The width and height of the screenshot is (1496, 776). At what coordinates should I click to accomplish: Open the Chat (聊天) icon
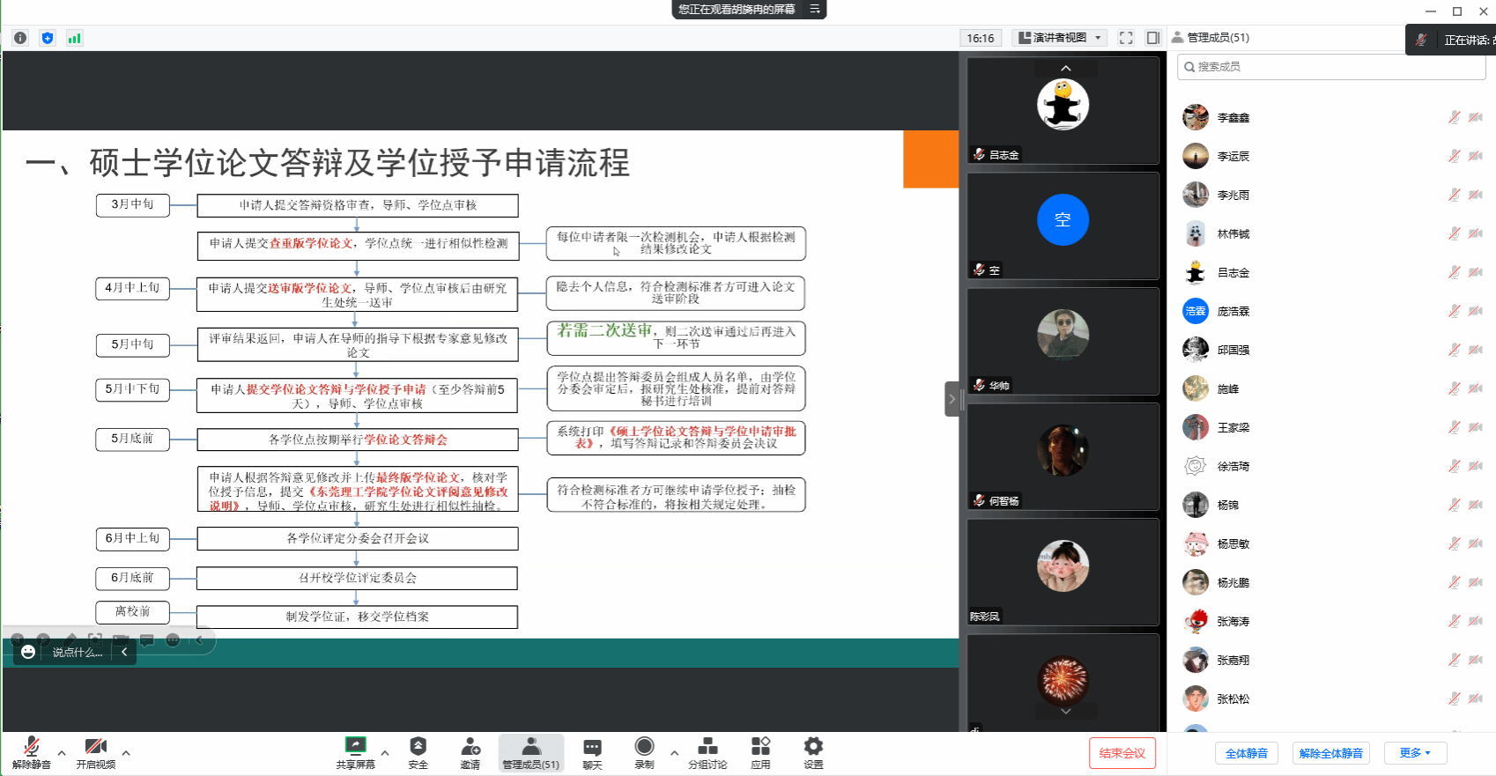click(x=592, y=747)
